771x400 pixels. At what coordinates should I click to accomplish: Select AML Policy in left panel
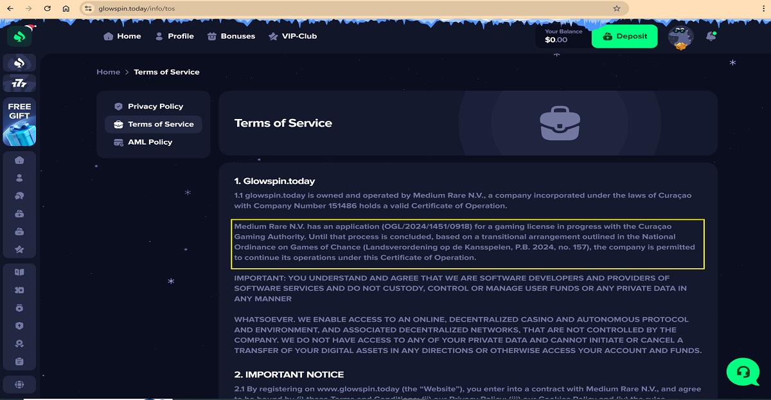(x=150, y=142)
